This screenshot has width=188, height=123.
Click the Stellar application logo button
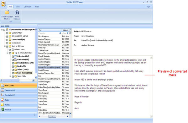click(x=3, y=3)
